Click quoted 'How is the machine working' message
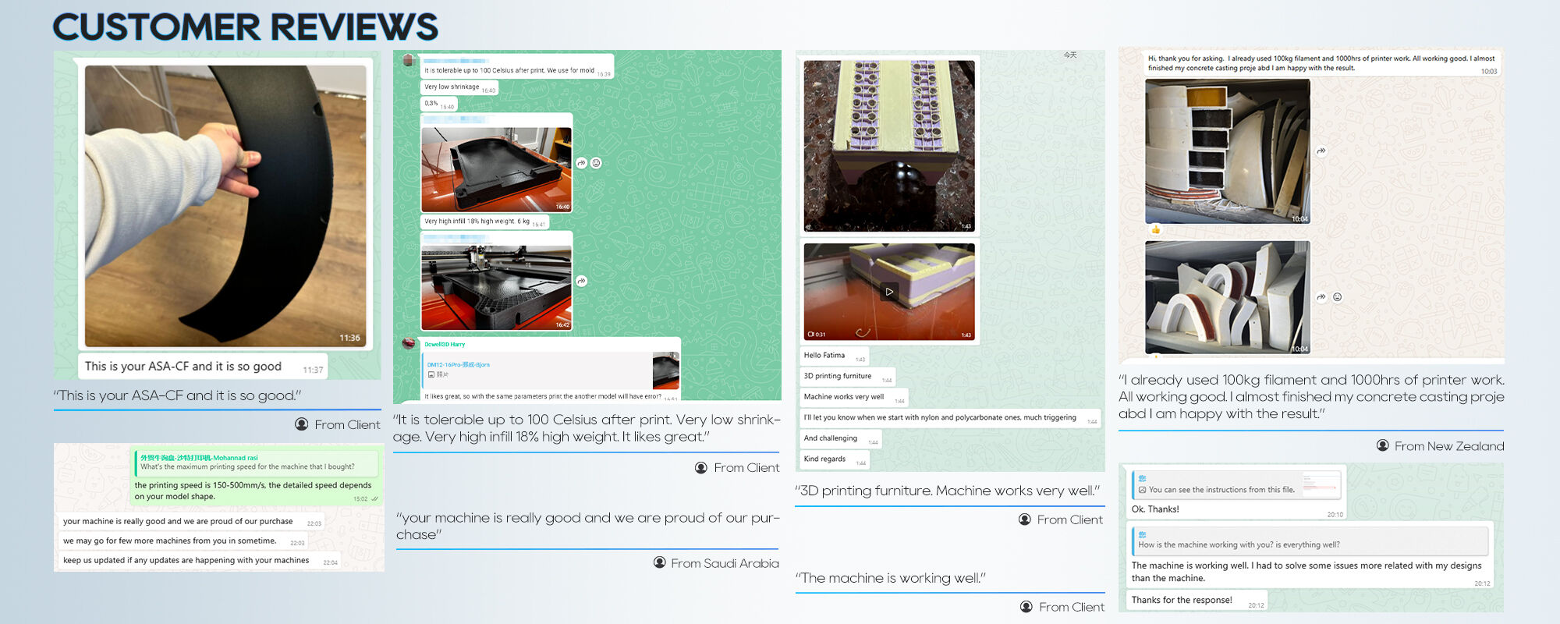Screen dimensions: 1560x624 pos(1309,541)
